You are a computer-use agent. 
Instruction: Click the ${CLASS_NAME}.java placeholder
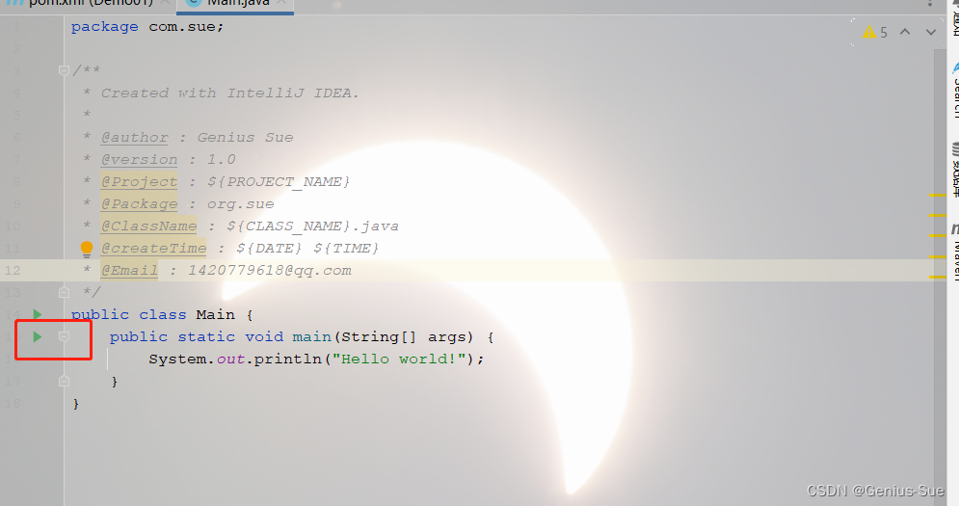coord(312,226)
